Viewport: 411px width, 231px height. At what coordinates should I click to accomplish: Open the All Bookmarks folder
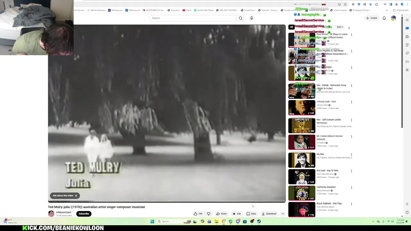(x=401, y=10)
